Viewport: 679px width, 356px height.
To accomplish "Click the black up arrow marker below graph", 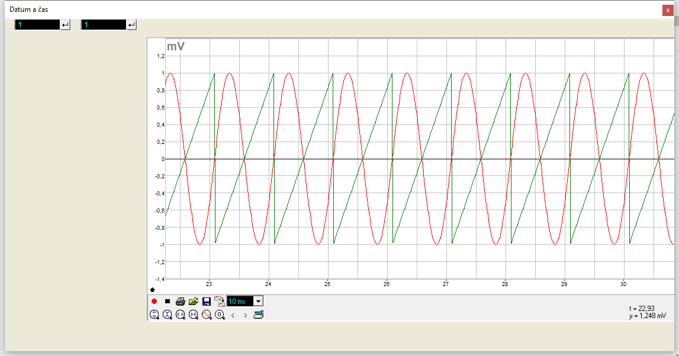I will [153, 290].
